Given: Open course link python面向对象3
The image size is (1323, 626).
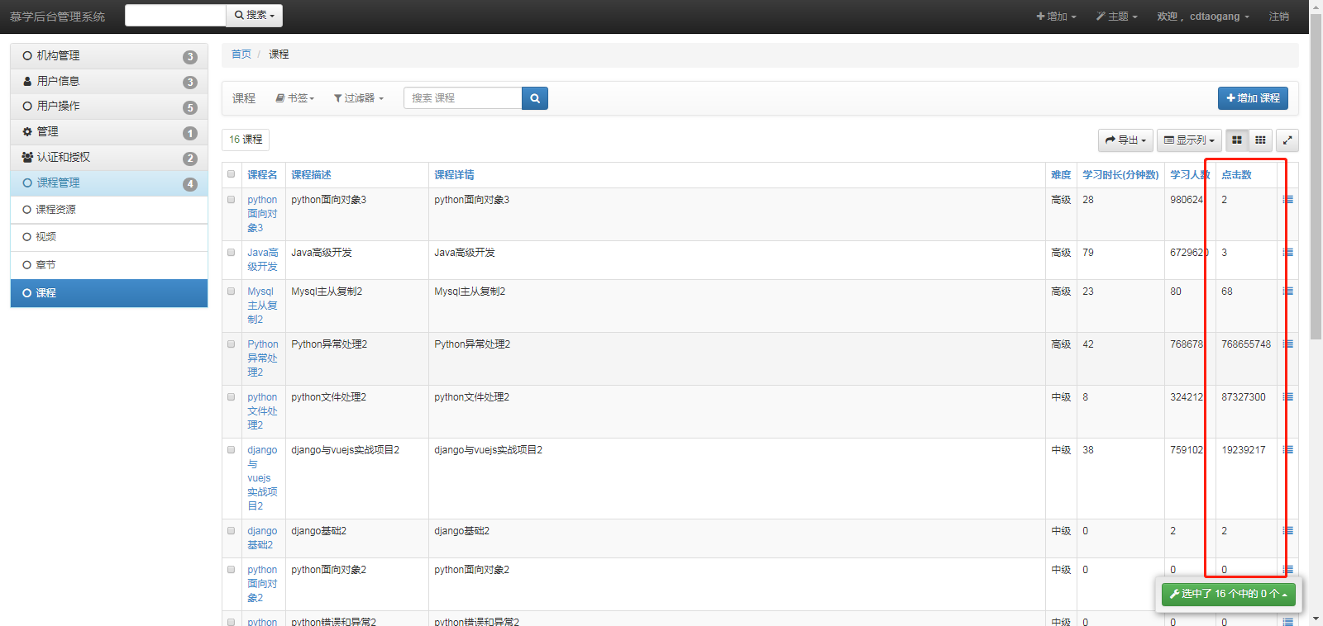Looking at the screenshot, I should pyautogui.click(x=262, y=214).
